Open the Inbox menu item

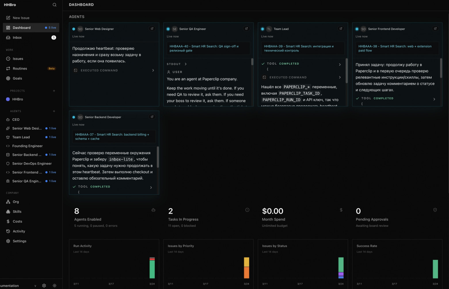[17, 37]
